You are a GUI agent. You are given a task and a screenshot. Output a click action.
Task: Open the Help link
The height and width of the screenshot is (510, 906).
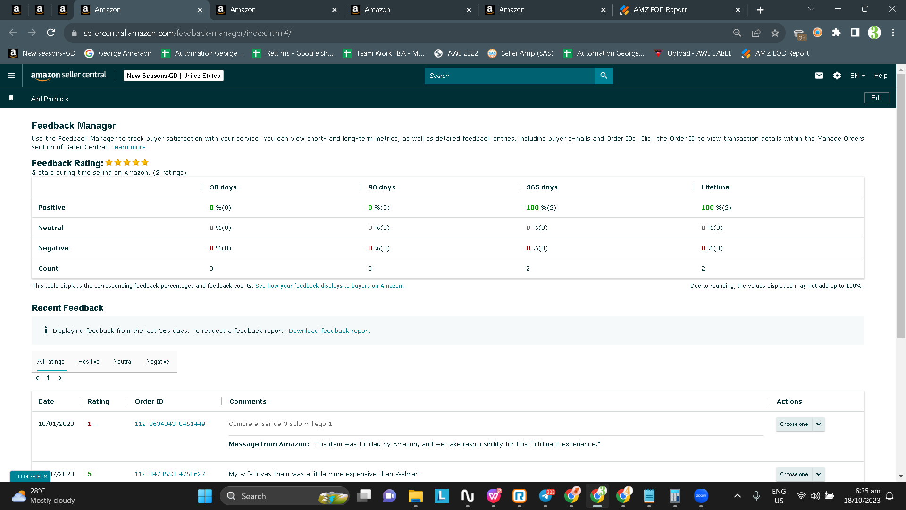tap(881, 76)
